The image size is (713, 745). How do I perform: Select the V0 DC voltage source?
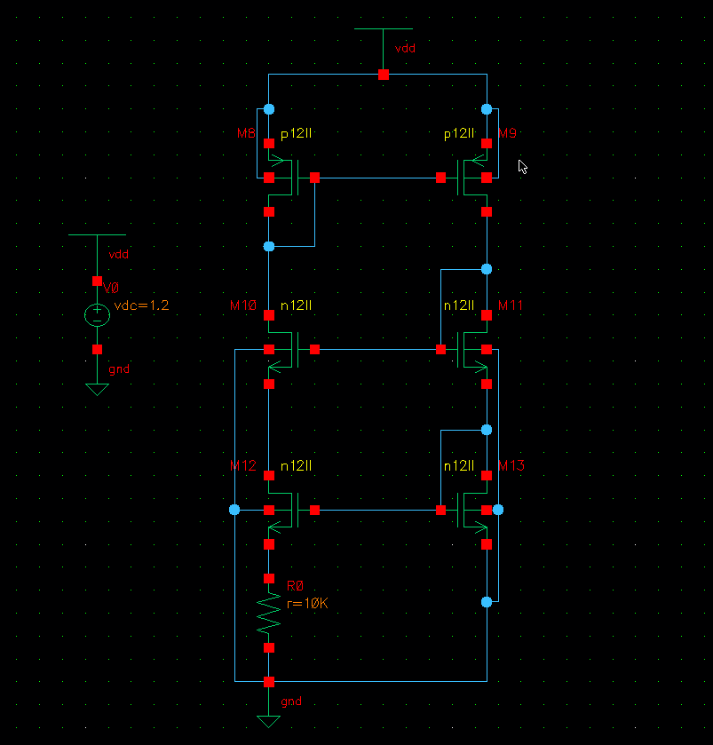97,314
